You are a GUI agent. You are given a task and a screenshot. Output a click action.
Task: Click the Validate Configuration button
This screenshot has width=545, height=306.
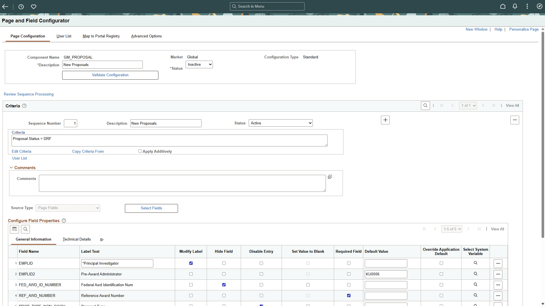pyautogui.click(x=110, y=75)
